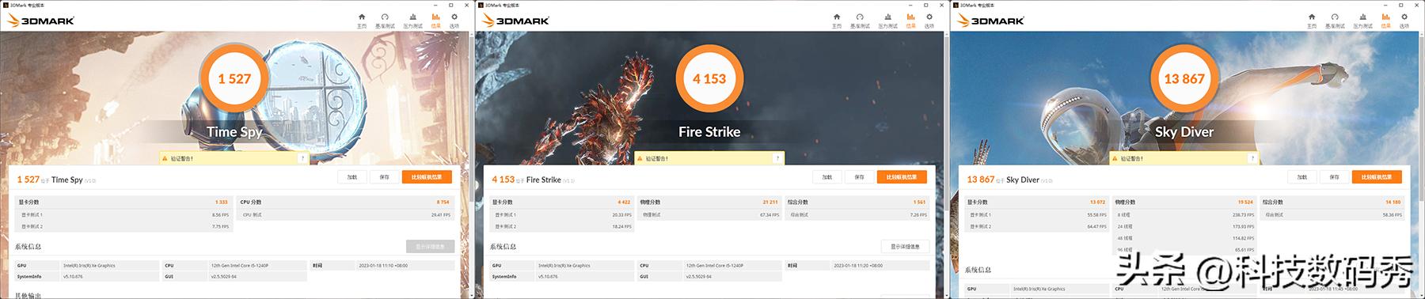The image size is (1425, 299).
Task: Click the Sky Diver graphics score value 13 072
Action: pos(1097,202)
